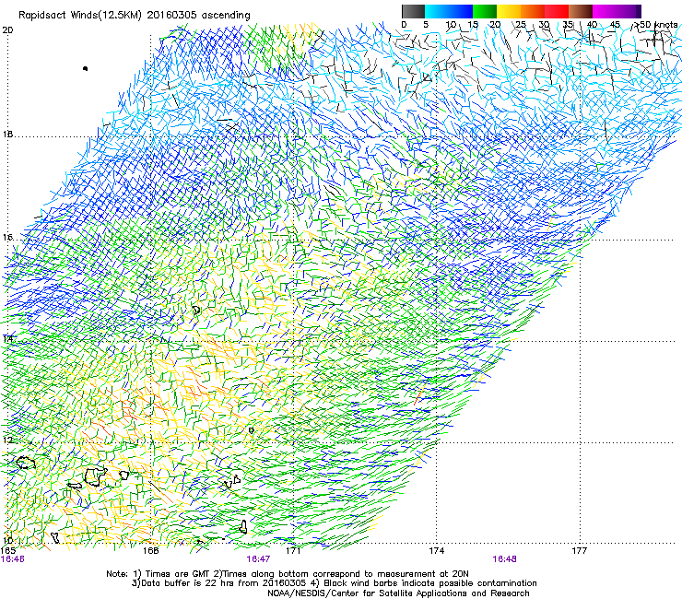Click the Rapidscat Winds title text

coord(135,16)
